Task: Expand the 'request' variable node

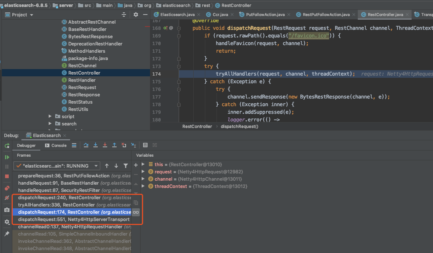Action: (143, 172)
